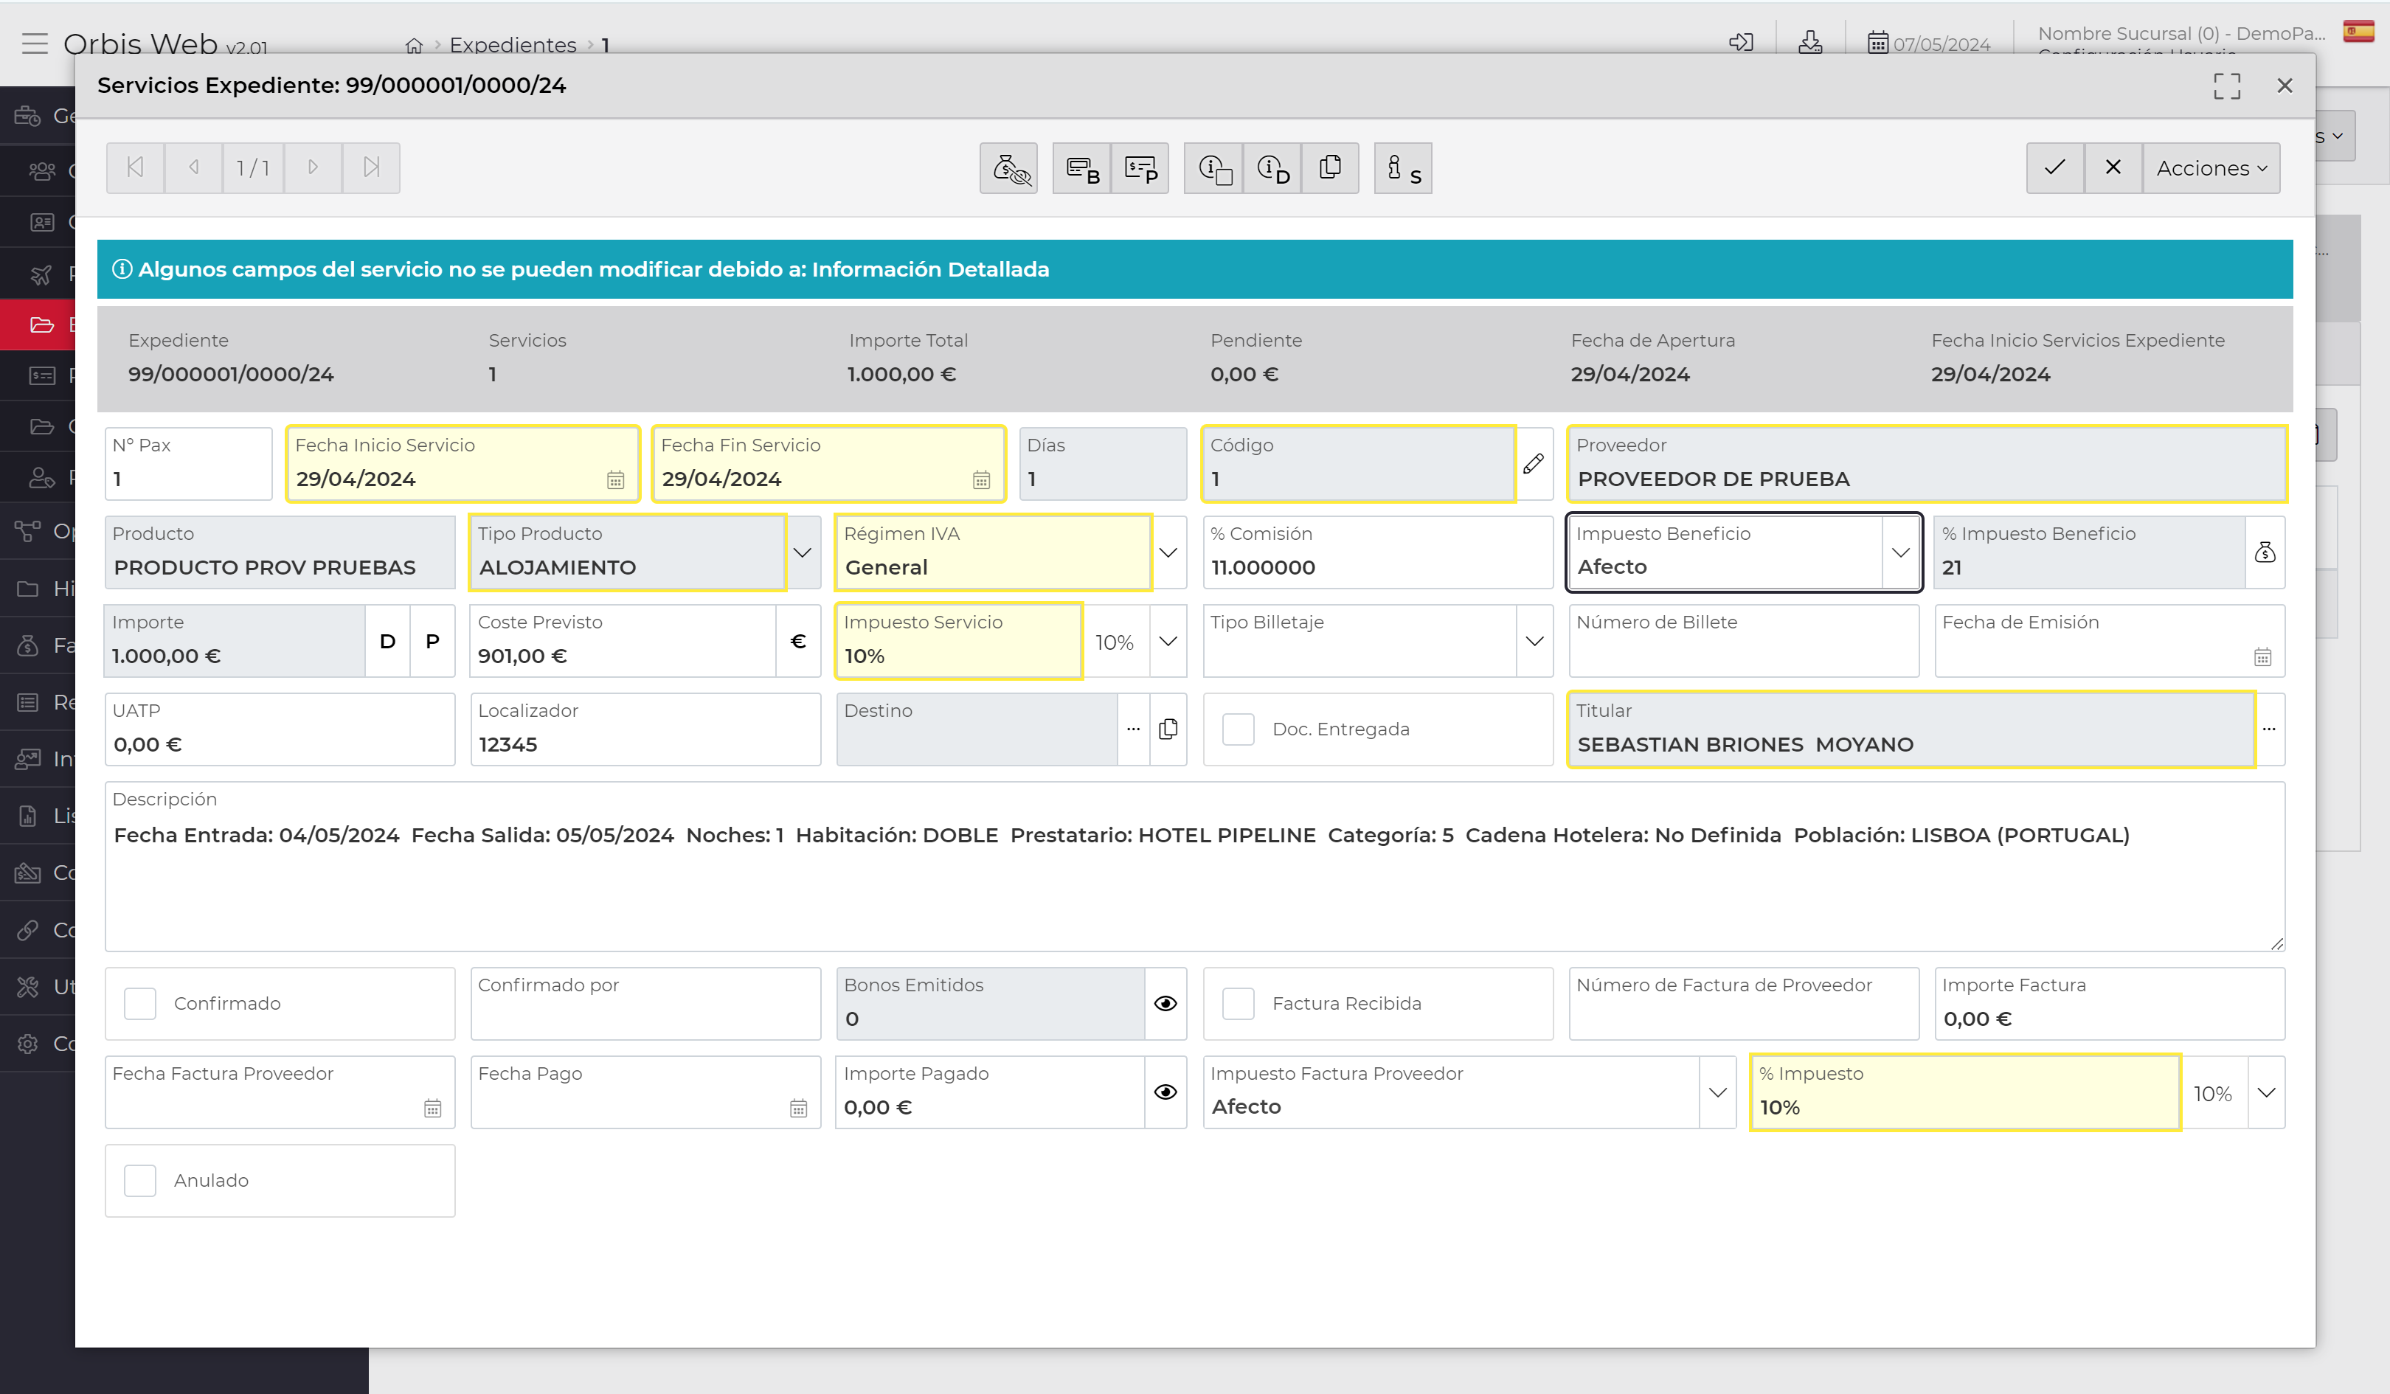Screen dimensions: 2390x1394
Task: Click the download icon in top bar
Action: click(x=1809, y=43)
